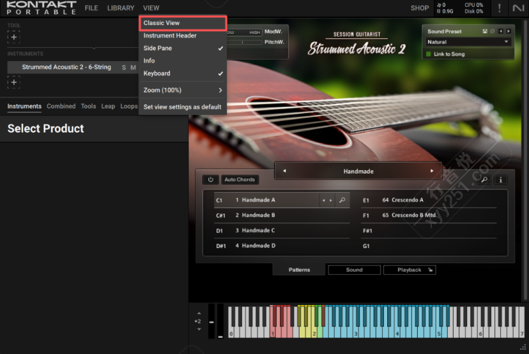Switch to the Tools tab
Image resolution: width=529 pixels, height=354 pixels.
point(88,106)
